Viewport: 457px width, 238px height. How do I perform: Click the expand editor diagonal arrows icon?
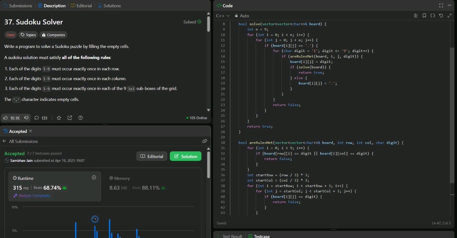click(x=449, y=16)
